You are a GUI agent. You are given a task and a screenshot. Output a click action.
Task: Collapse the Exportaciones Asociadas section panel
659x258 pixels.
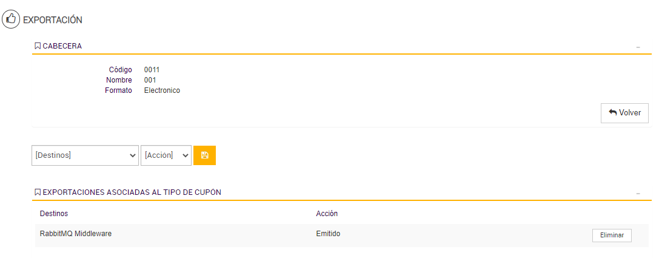(638, 193)
